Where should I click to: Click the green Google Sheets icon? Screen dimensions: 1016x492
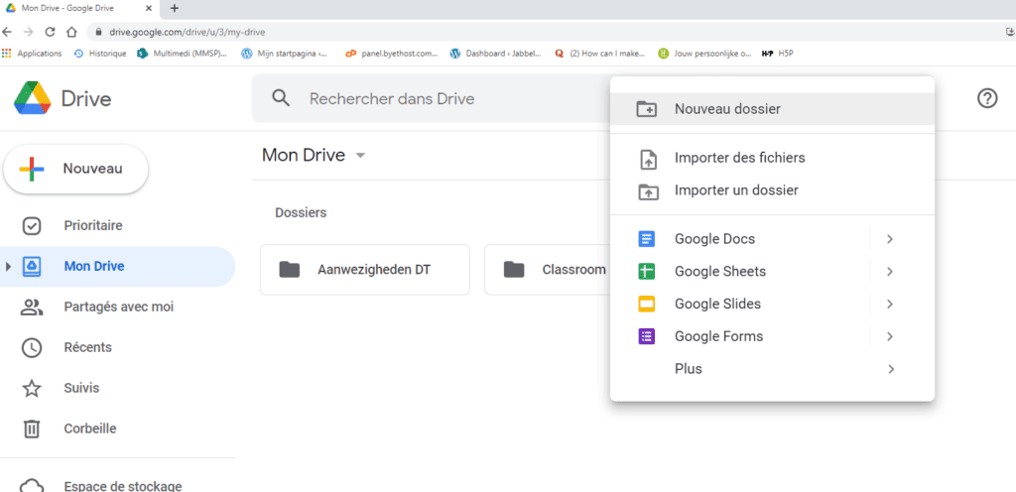tap(647, 272)
